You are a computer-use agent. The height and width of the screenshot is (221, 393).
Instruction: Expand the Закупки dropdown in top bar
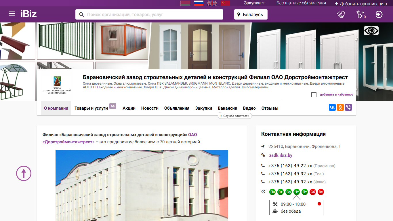(254, 3)
